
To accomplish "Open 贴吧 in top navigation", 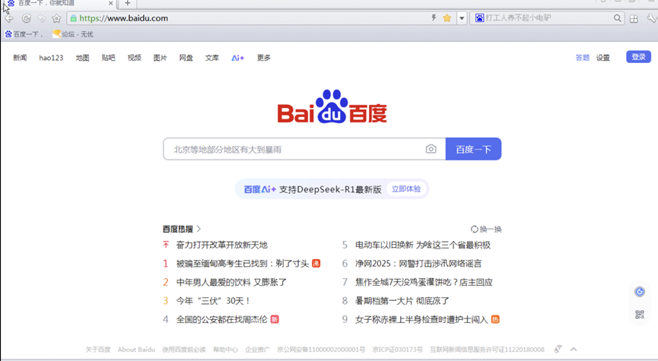I will [108, 58].
